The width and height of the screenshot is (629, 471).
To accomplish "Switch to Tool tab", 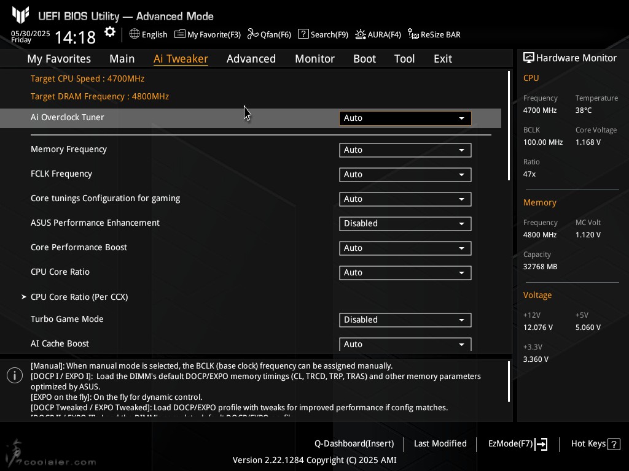I will point(404,59).
